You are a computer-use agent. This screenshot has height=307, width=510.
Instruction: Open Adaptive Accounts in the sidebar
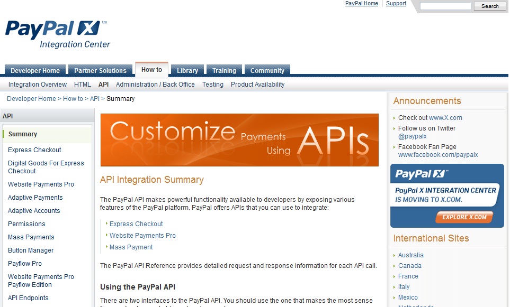pyautogui.click(x=34, y=211)
